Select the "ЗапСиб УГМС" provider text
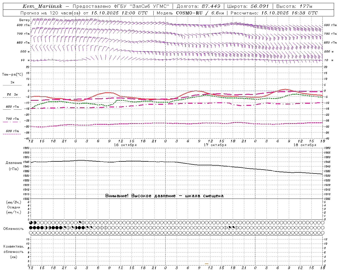This screenshot has width=338, height=270. pyautogui.click(x=149, y=6)
